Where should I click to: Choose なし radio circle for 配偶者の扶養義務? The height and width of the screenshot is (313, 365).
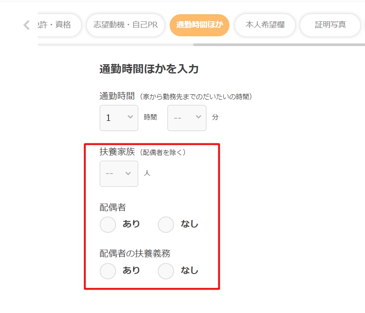coord(166,270)
